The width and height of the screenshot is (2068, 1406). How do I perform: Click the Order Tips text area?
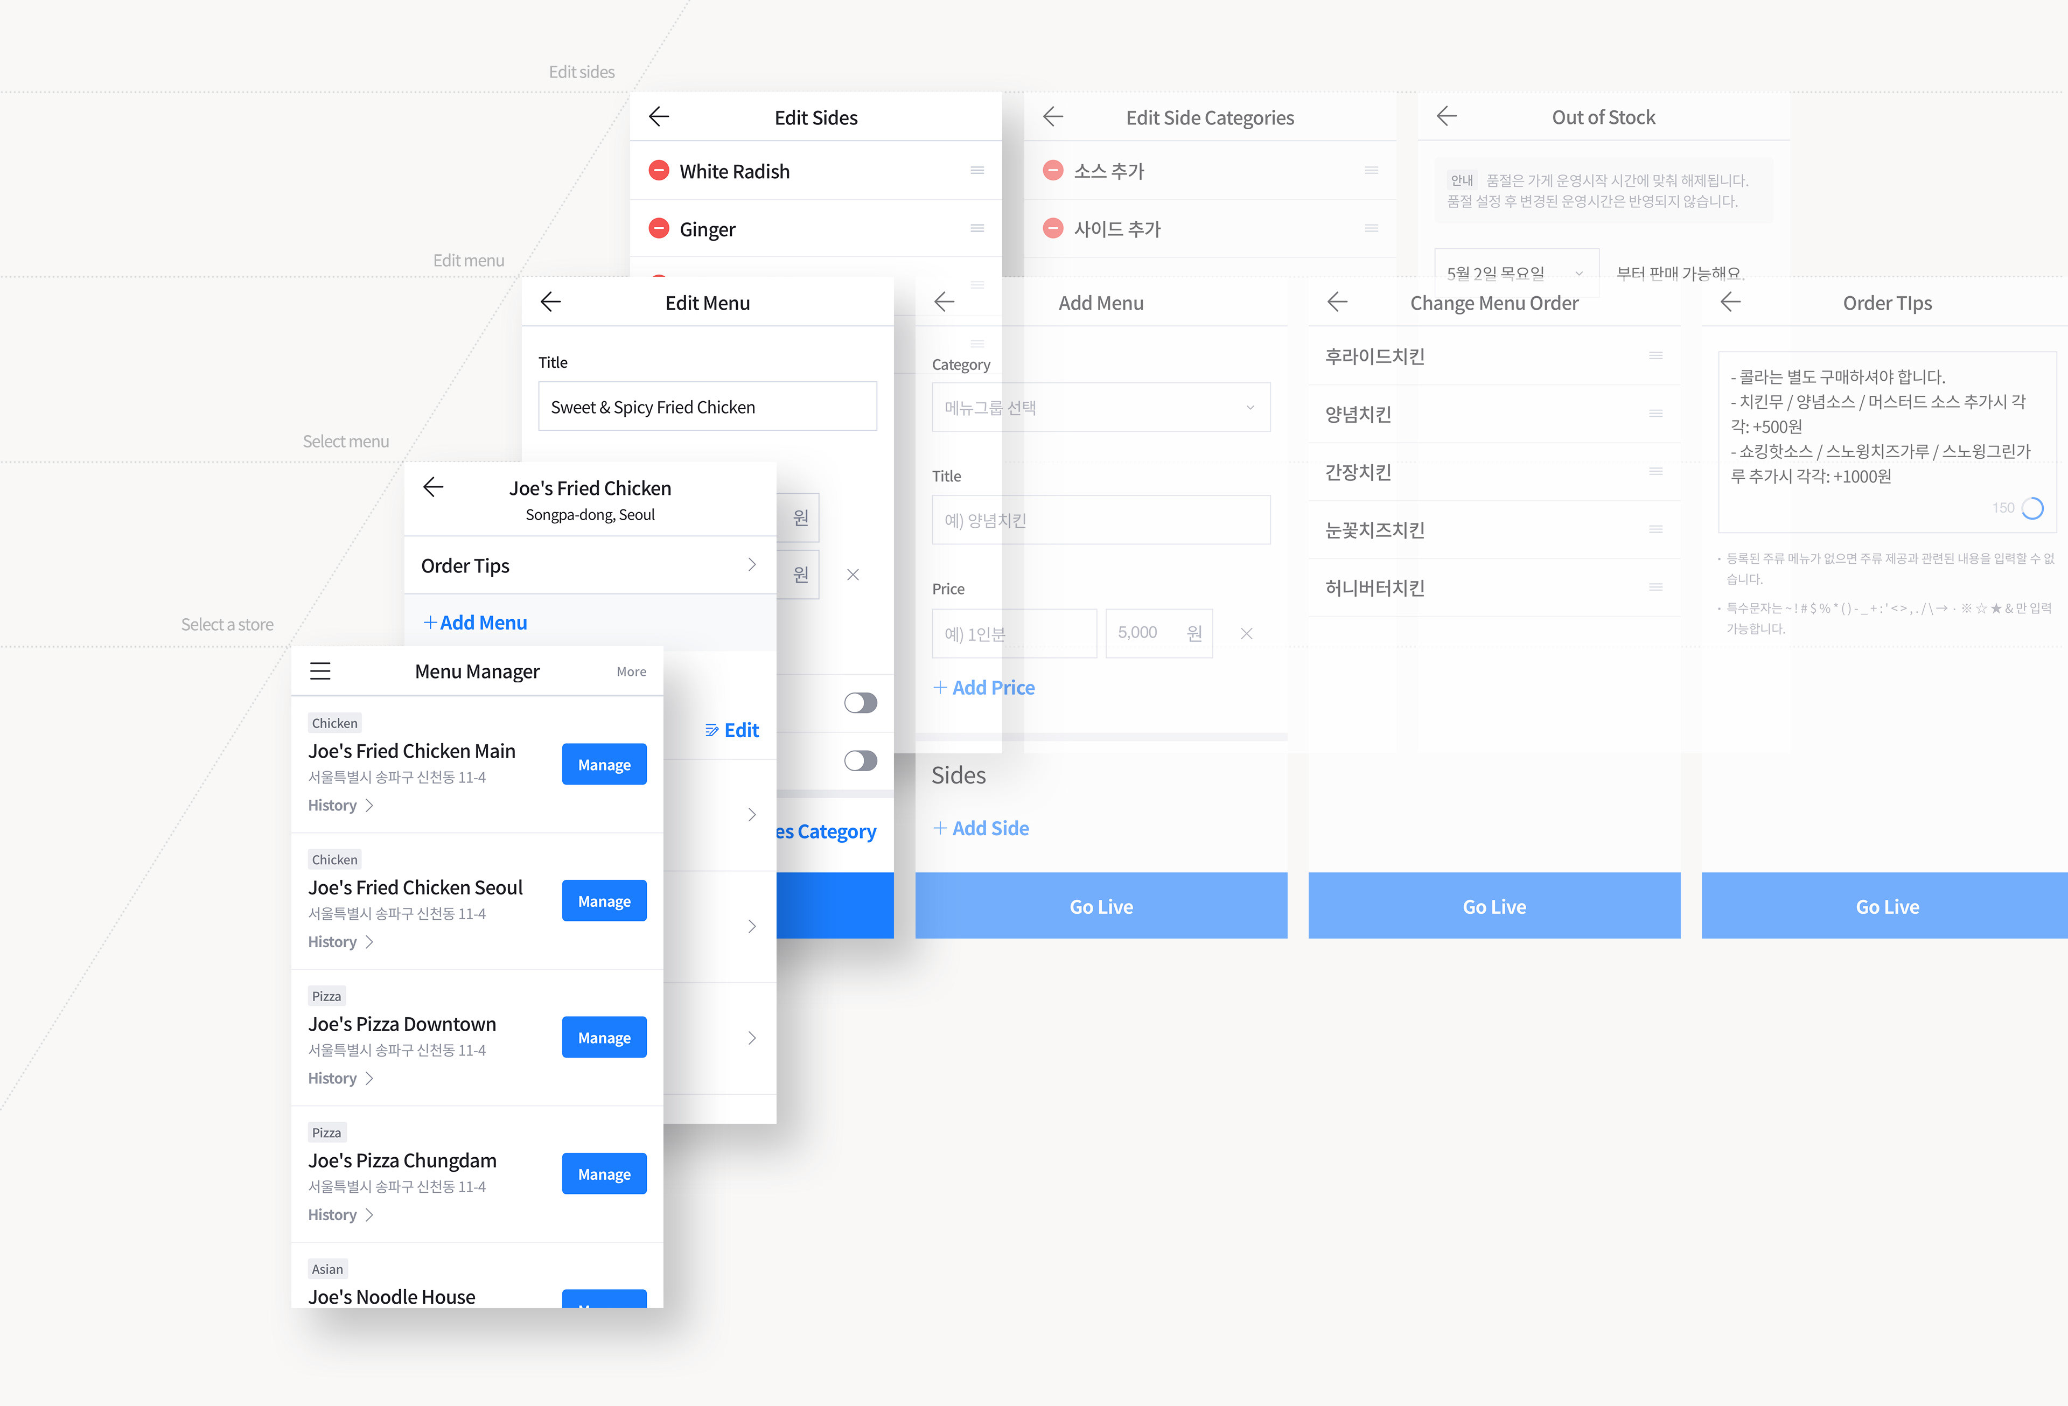(1888, 442)
